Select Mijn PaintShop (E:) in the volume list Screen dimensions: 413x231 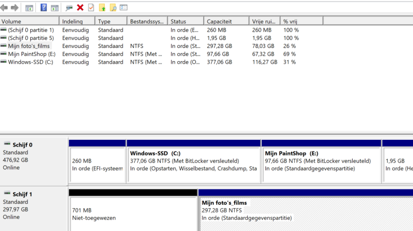(x=32, y=54)
